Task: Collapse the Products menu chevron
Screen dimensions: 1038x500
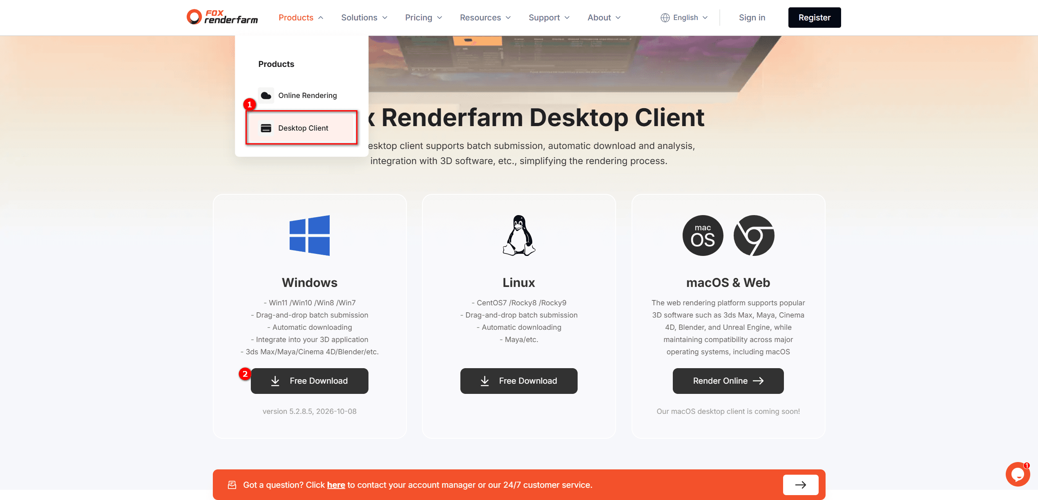Action: (321, 18)
